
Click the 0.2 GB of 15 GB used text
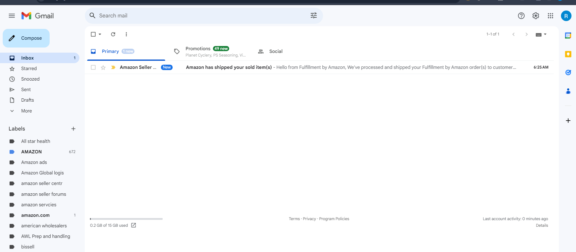pyautogui.click(x=109, y=226)
